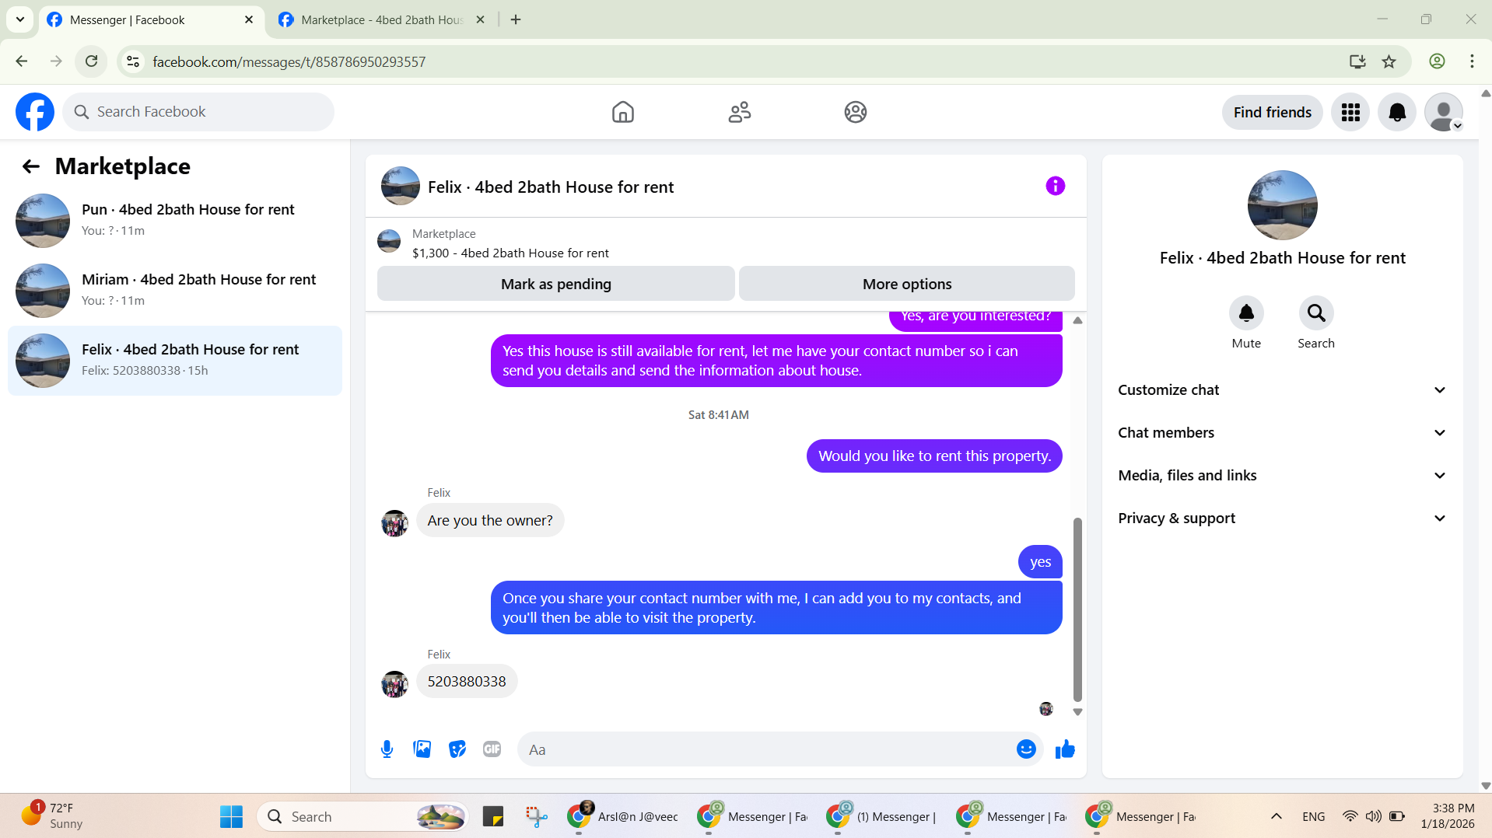The image size is (1492, 838).
Task: Open the ENG language indicator
Action: coord(1313,816)
